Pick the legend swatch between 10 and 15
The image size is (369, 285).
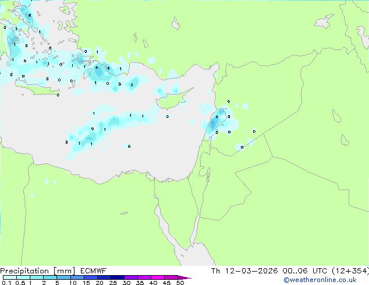click(x=77, y=277)
